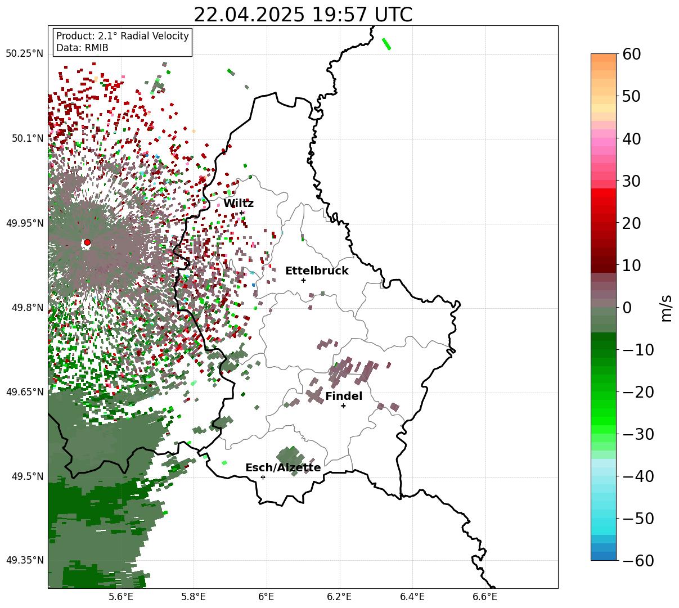Click the 6.4°E longitude label

click(412, 596)
